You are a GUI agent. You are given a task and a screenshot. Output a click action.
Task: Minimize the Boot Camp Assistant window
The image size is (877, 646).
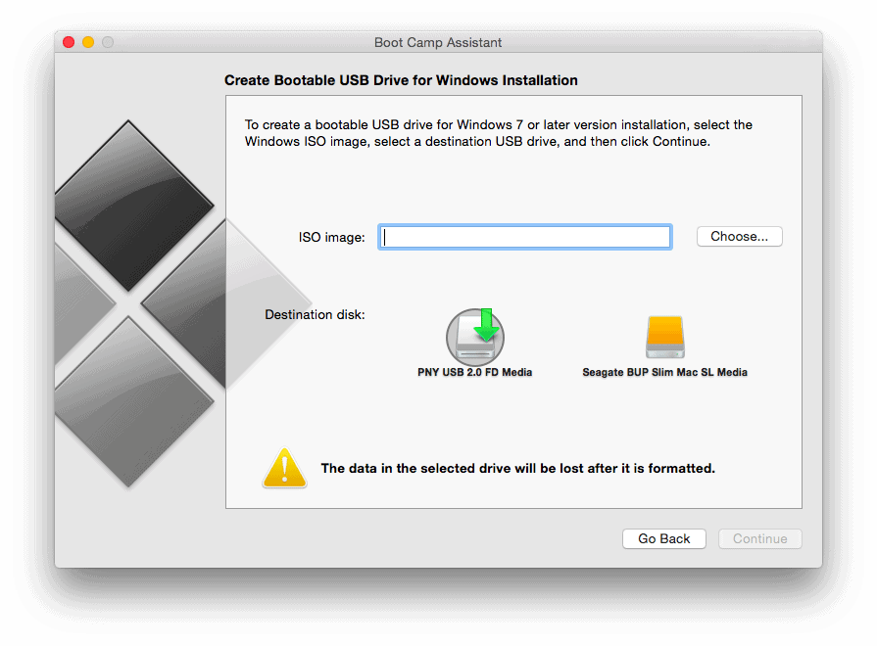point(85,42)
